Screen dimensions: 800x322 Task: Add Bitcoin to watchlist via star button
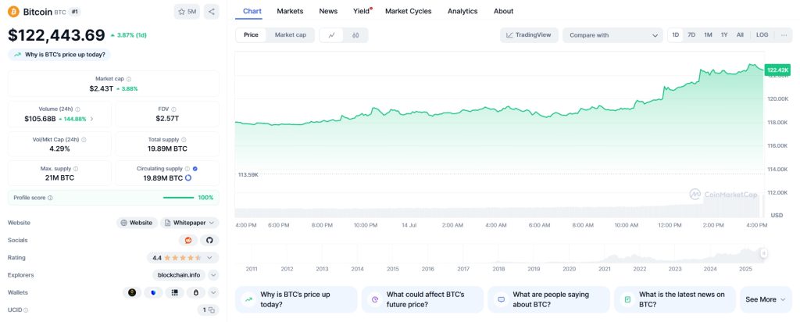pos(187,11)
